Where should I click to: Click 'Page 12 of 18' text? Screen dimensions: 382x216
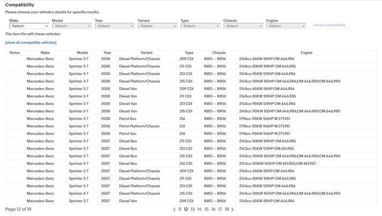[18, 209]
